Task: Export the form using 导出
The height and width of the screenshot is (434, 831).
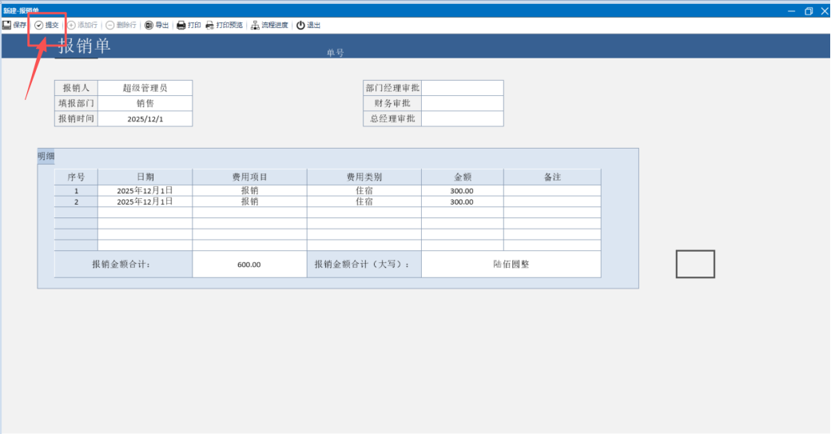Action: click(157, 25)
